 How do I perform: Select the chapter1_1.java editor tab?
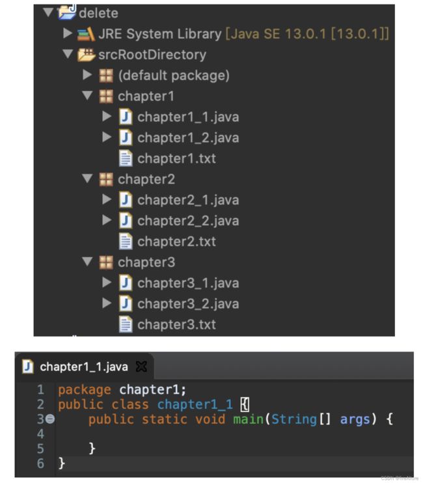point(84,367)
